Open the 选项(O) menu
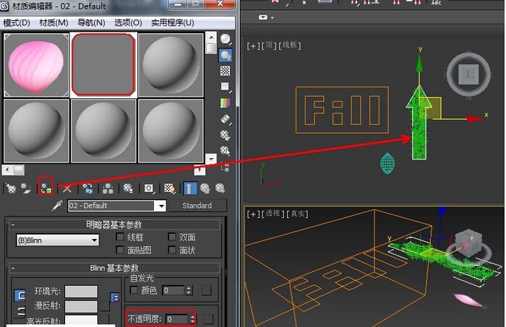Screen dimensions: 506x327 tap(128, 23)
